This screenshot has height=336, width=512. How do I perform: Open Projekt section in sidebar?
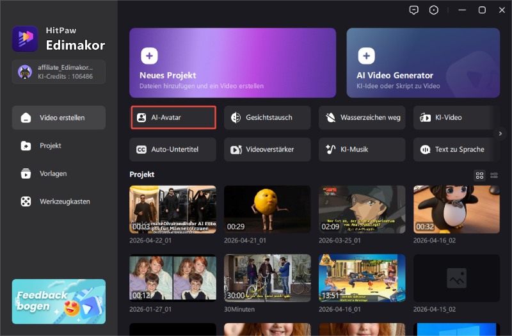tap(59, 146)
